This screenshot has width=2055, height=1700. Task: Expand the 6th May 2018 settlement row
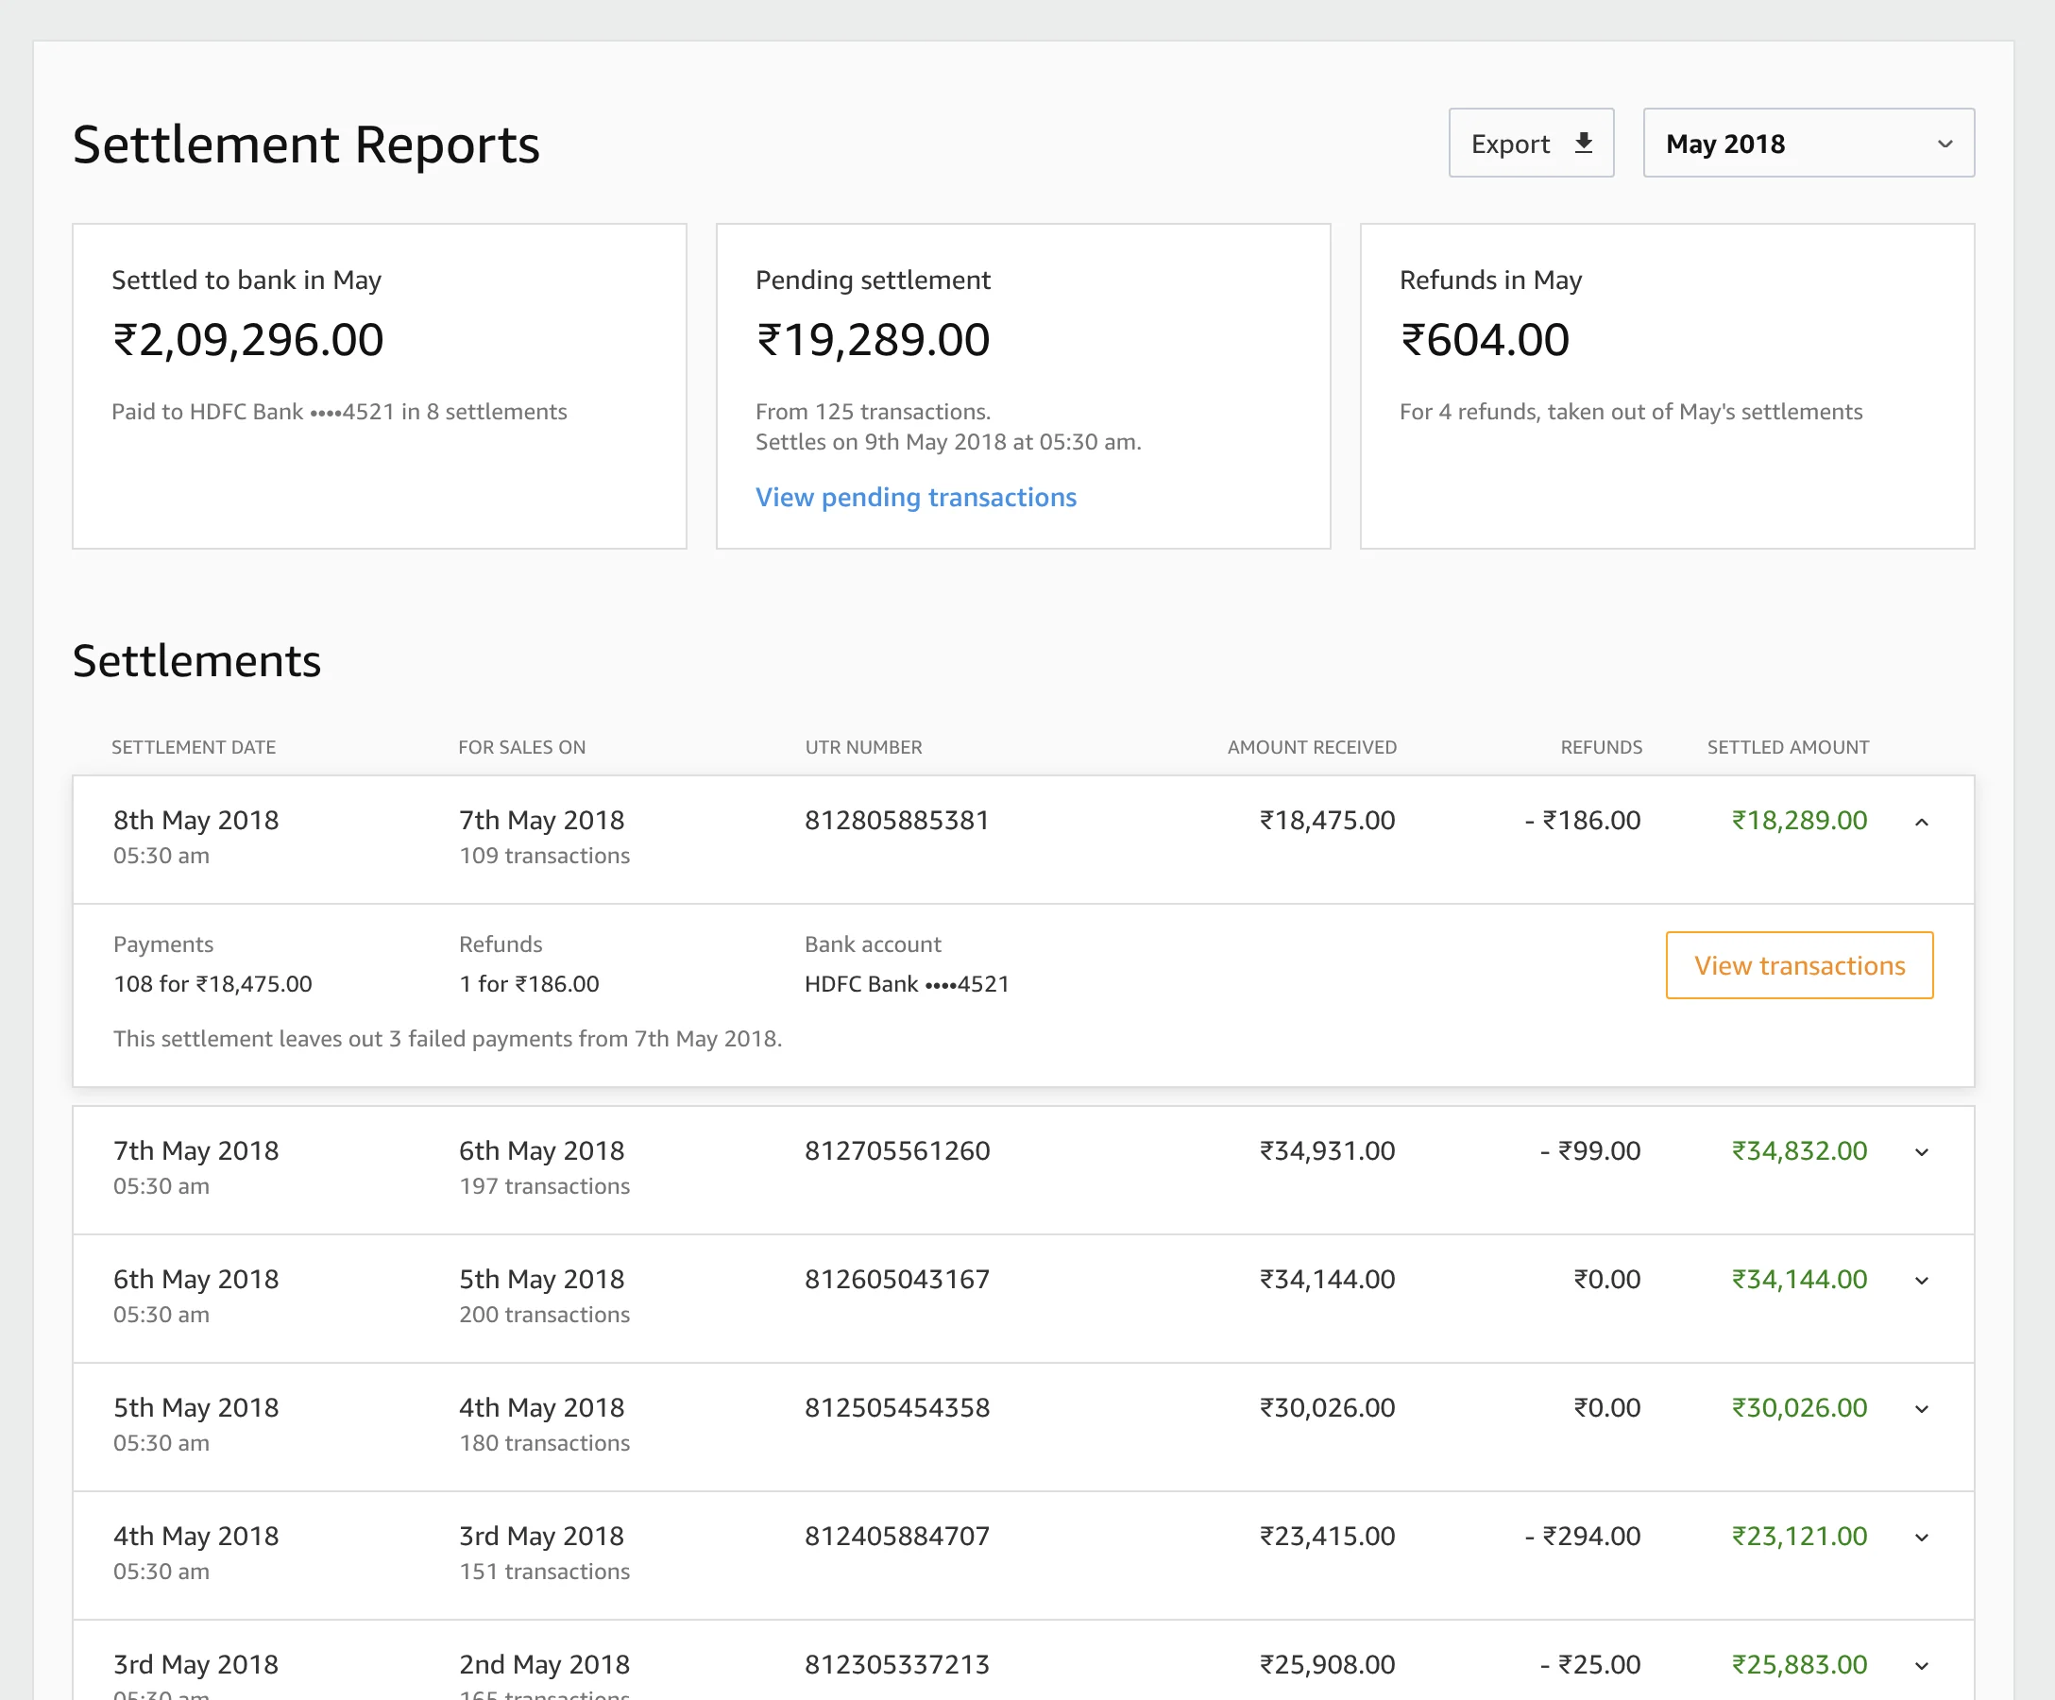1922,1280
